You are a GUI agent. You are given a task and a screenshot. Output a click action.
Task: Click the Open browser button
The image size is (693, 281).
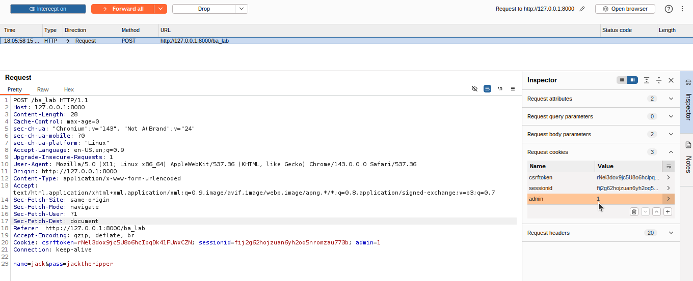625,9
